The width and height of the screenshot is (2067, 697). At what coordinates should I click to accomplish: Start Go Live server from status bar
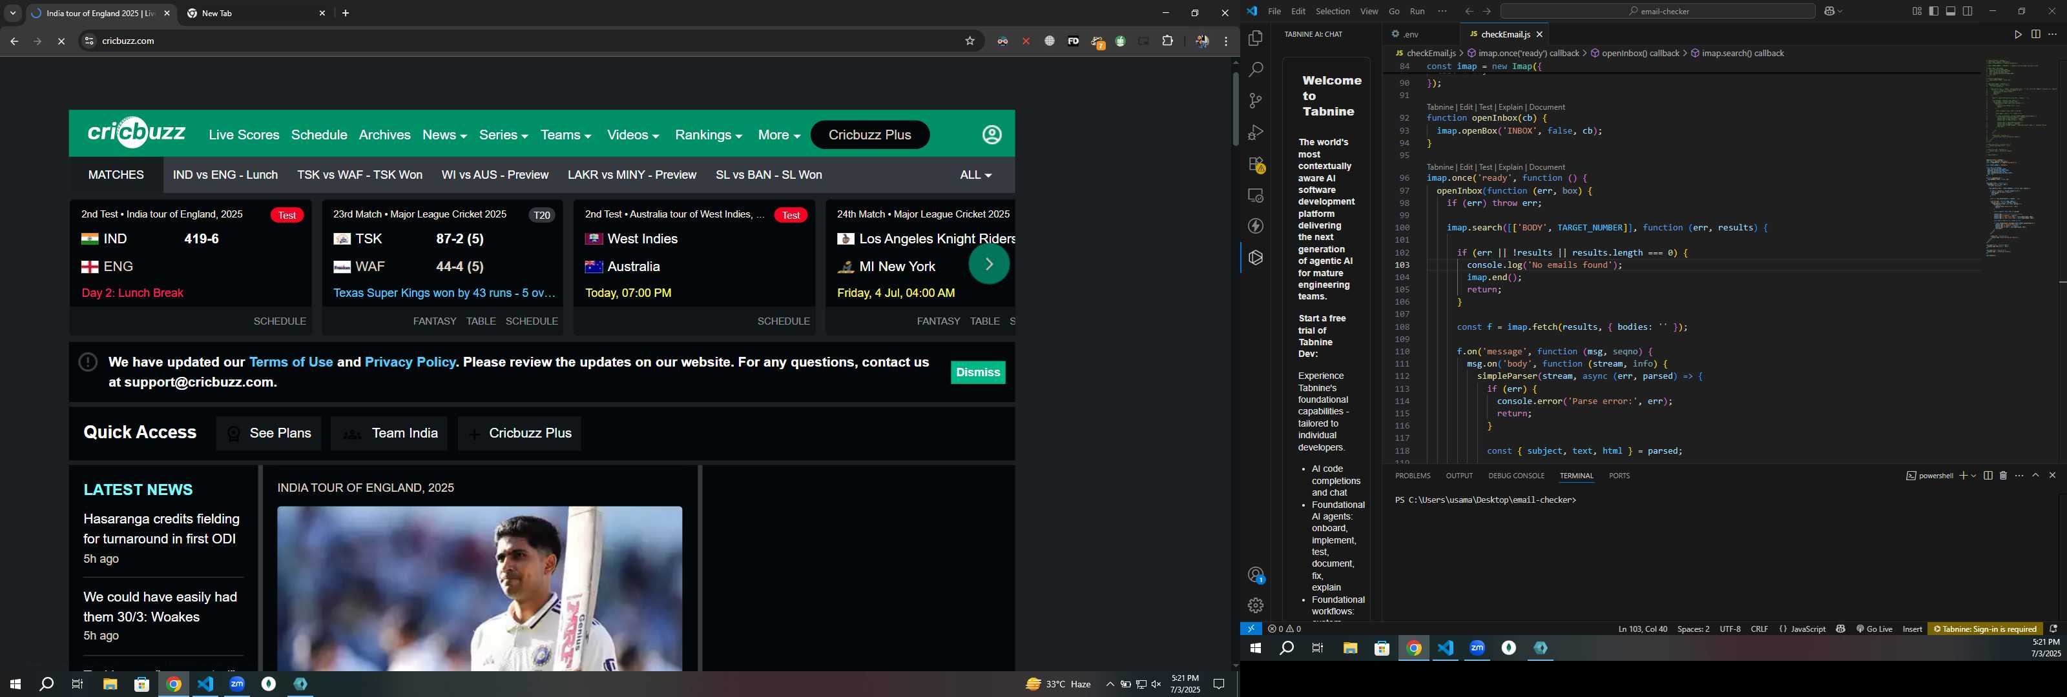(x=1874, y=629)
